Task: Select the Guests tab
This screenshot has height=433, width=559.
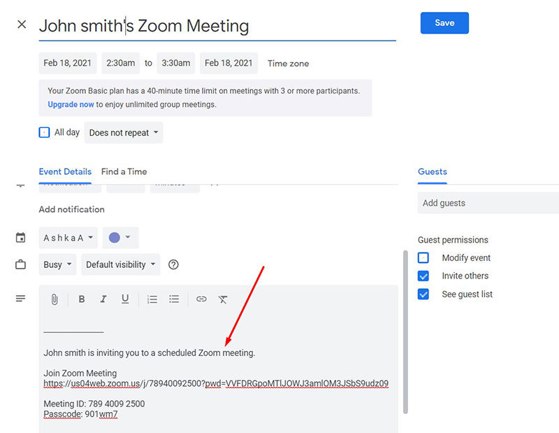Action: click(433, 171)
